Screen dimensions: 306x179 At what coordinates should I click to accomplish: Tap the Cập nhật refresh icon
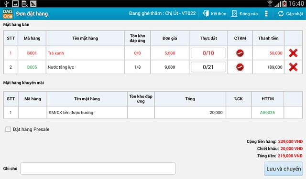coord(281,14)
